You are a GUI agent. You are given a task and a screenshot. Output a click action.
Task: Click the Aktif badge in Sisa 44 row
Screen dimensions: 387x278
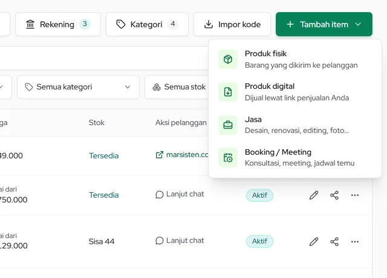(x=259, y=241)
